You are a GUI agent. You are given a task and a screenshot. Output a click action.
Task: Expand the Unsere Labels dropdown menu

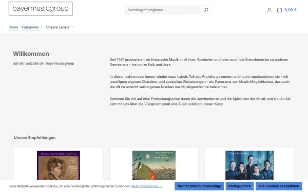click(x=60, y=27)
